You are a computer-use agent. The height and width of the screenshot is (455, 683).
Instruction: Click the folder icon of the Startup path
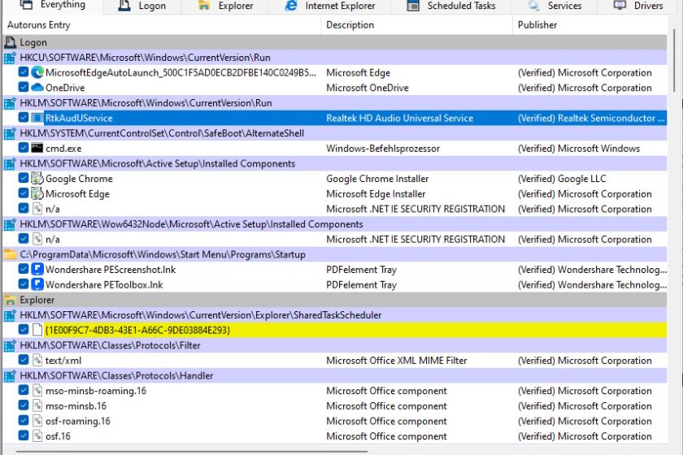10,254
